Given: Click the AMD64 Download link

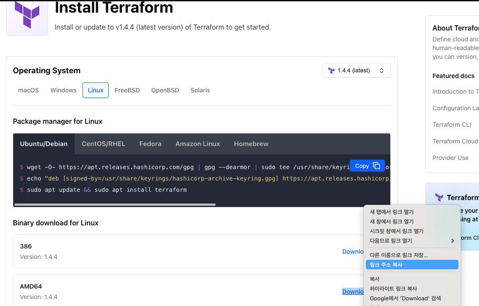Looking at the screenshot, I should (x=353, y=292).
